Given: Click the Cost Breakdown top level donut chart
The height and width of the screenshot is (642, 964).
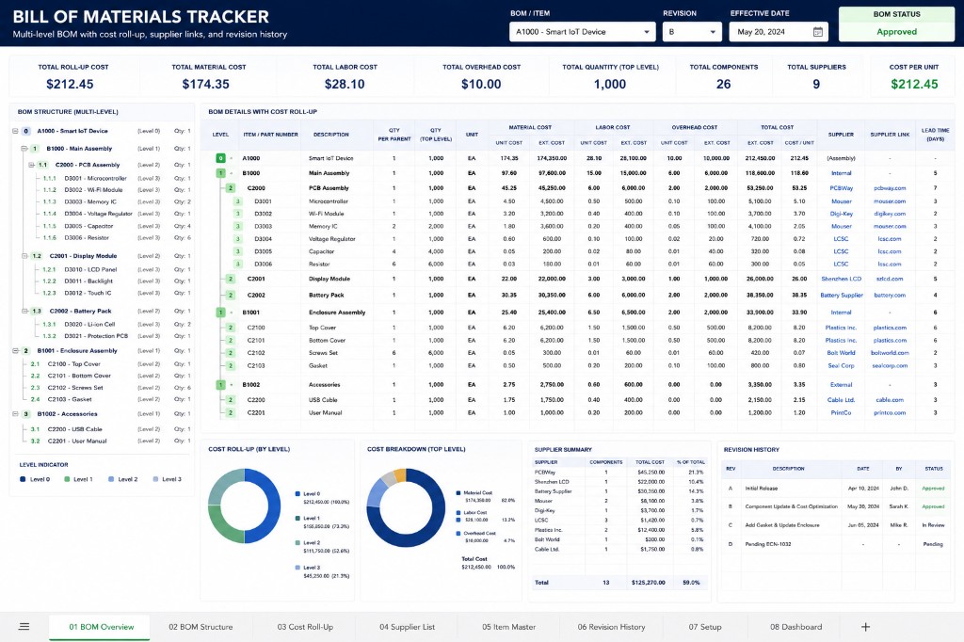Looking at the screenshot, I should pyautogui.click(x=406, y=508).
